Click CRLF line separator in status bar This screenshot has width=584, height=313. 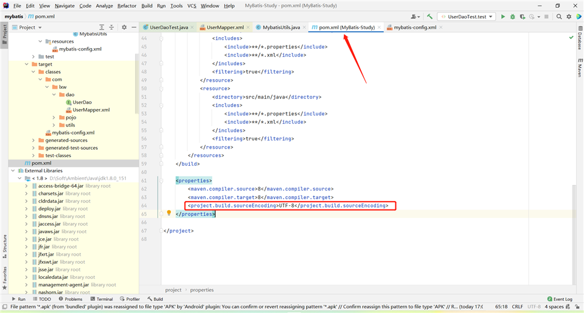click(x=517, y=307)
